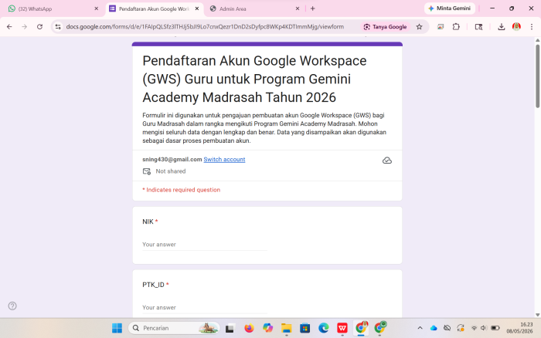The image size is (541, 338).
Task: Click the form title heading
Action: [254, 79]
